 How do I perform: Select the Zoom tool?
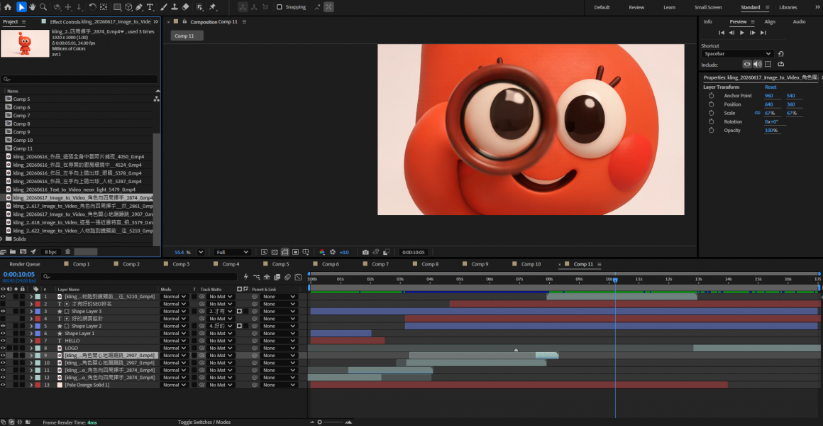43,7
